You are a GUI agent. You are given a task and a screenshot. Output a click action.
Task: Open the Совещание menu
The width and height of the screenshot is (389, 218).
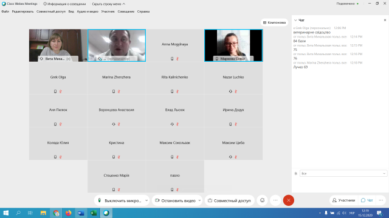126,12
